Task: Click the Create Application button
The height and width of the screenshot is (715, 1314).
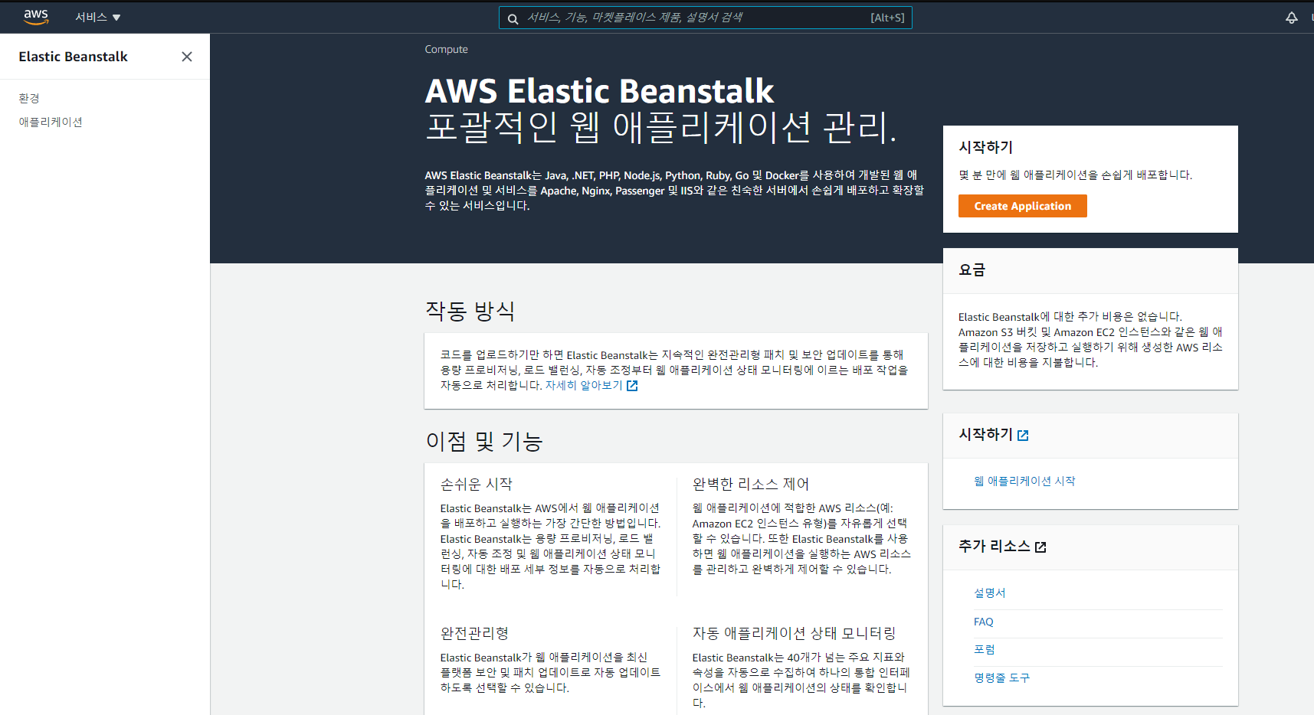Action: [1022, 206]
